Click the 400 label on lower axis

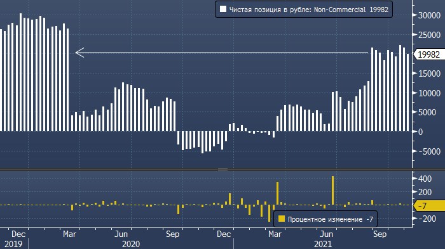(x=425, y=179)
